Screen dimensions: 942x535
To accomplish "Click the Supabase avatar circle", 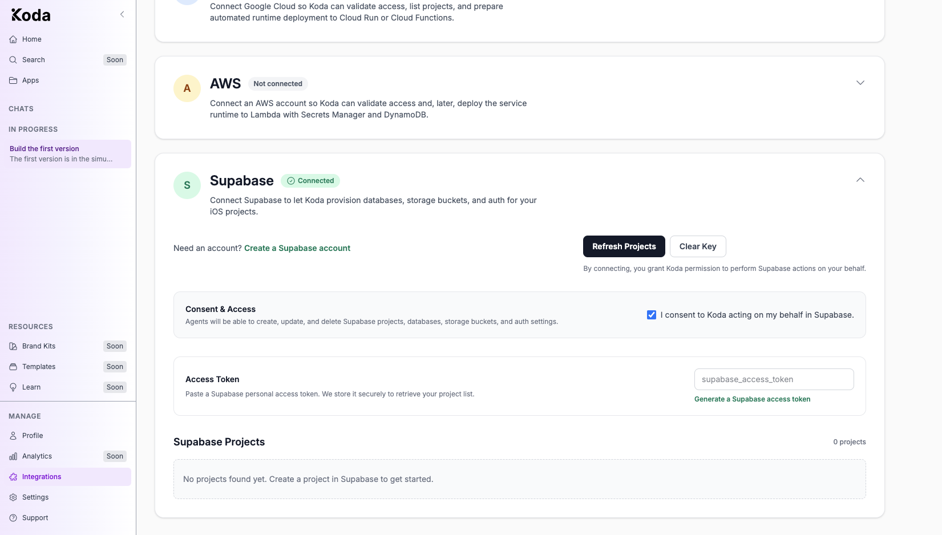I will pos(187,185).
